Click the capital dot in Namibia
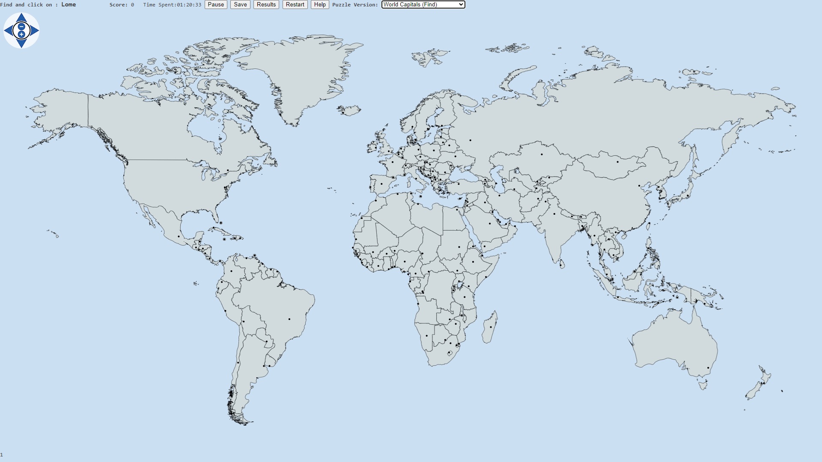 (426, 336)
